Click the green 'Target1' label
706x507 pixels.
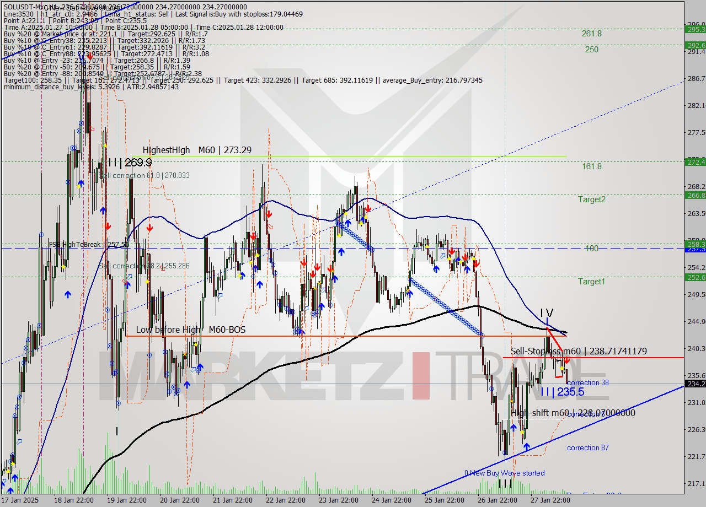pyautogui.click(x=591, y=282)
